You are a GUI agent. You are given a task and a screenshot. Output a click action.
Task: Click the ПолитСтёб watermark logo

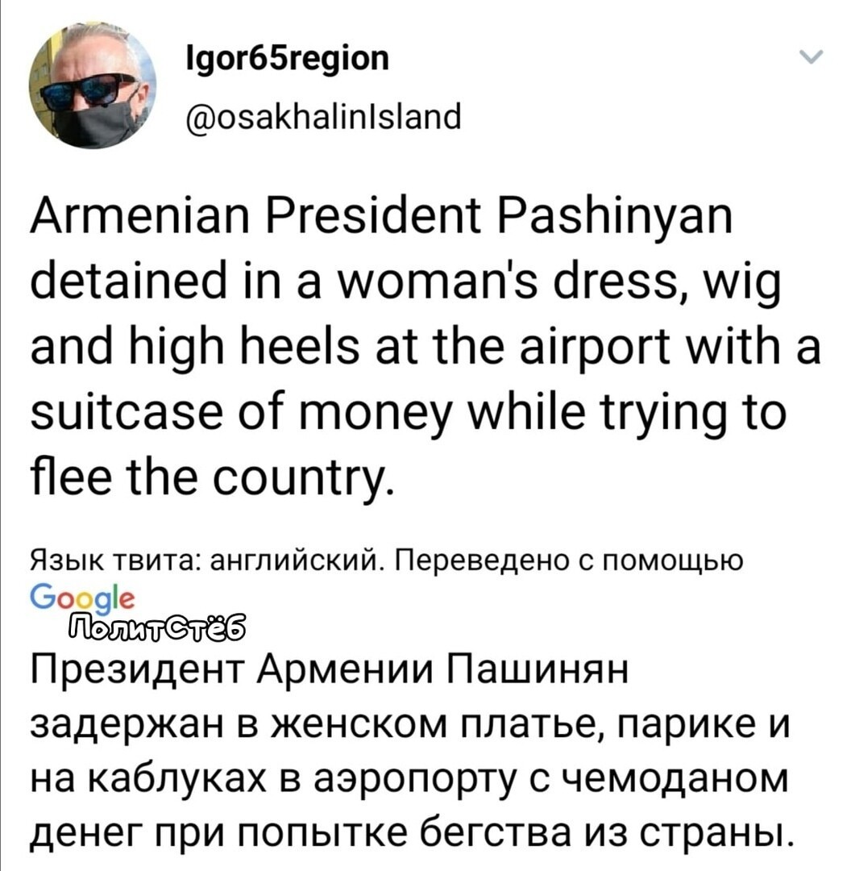(157, 627)
